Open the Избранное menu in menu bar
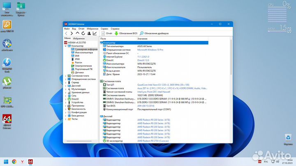The width and height of the screenshot is (296, 166). click(92, 29)
